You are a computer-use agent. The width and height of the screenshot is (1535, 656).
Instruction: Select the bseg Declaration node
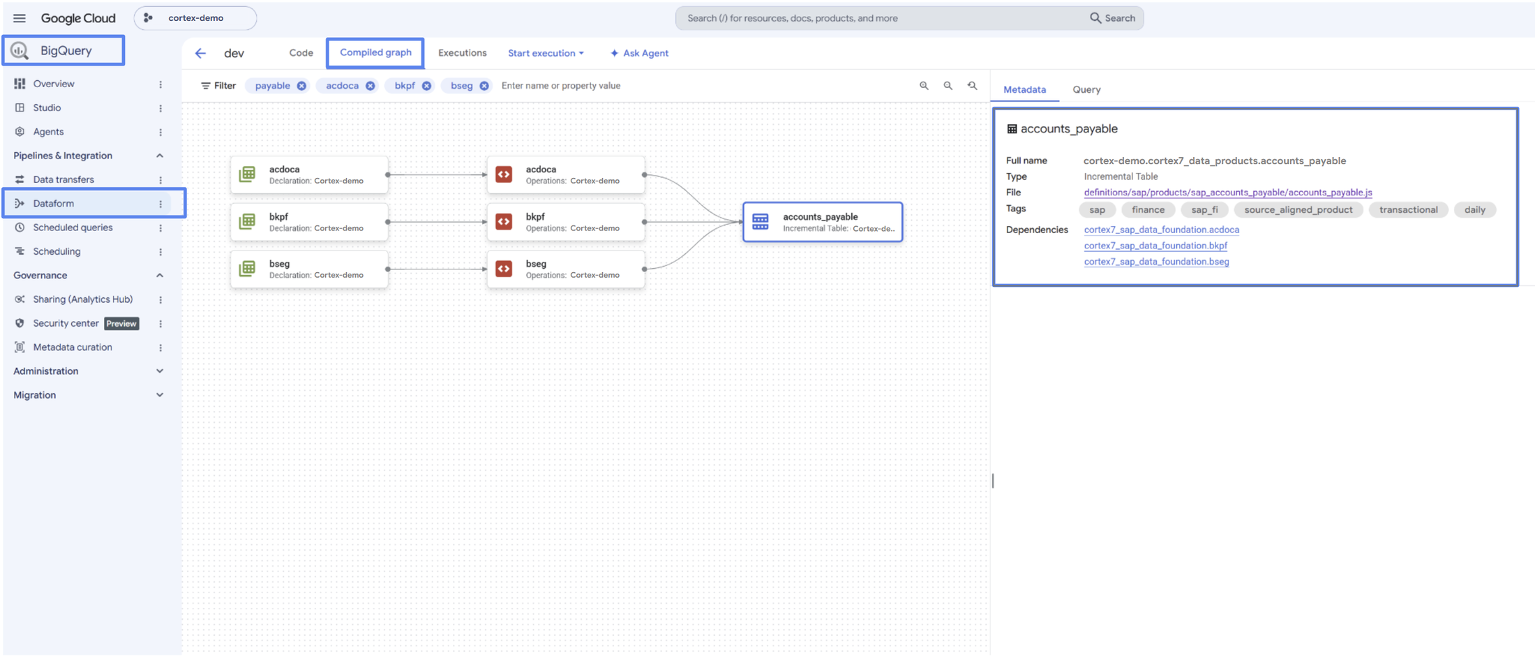(x=309, y=269)
